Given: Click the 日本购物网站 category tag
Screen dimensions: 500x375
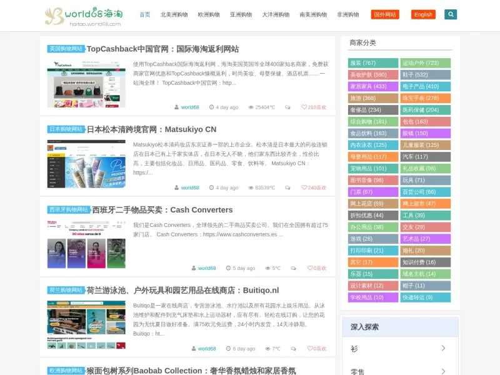Looking at the screenshot, I should coord(66,129).
